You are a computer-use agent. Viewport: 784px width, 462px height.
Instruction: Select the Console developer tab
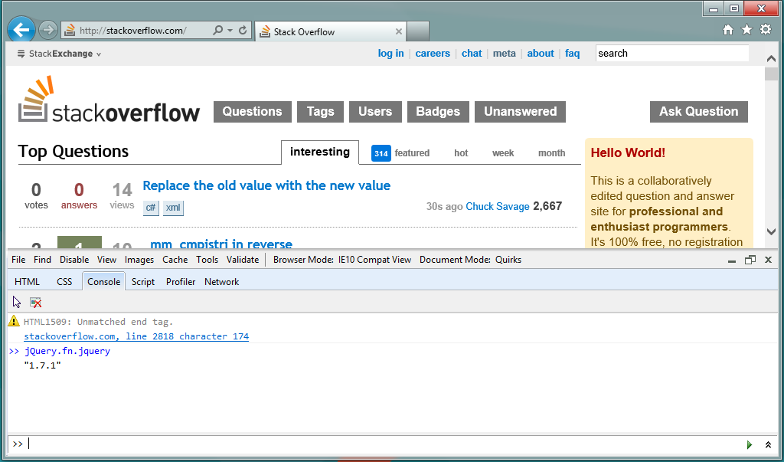tap(103, 281)
